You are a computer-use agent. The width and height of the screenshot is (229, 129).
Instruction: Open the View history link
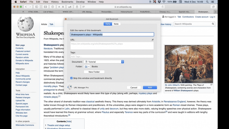click(166, 24)
